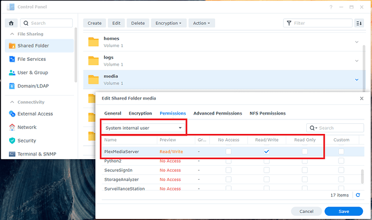Expand the logs folder details chevron
This screenshot has width=372, height=220.
click(356, 61)
